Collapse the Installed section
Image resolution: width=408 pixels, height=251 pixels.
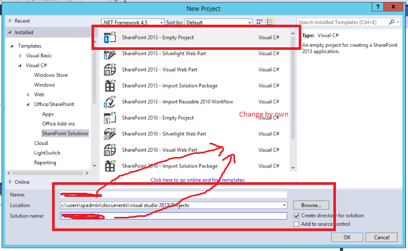(x=10, y=32)
